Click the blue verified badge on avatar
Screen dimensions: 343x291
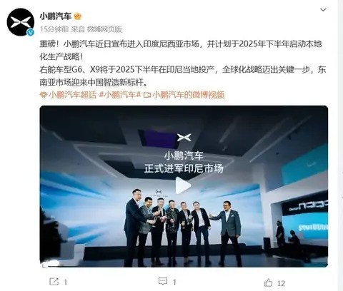click(30, 32)
